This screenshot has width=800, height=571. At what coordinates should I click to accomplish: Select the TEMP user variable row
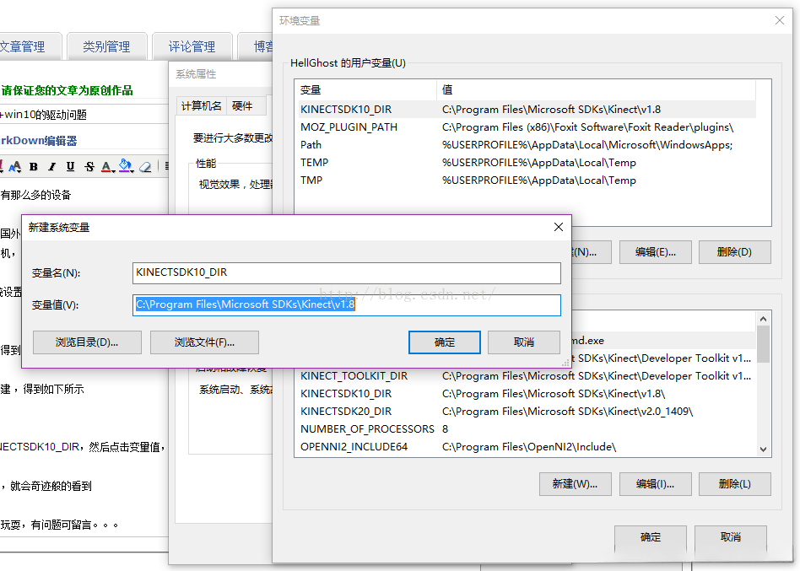pos(526,163)
